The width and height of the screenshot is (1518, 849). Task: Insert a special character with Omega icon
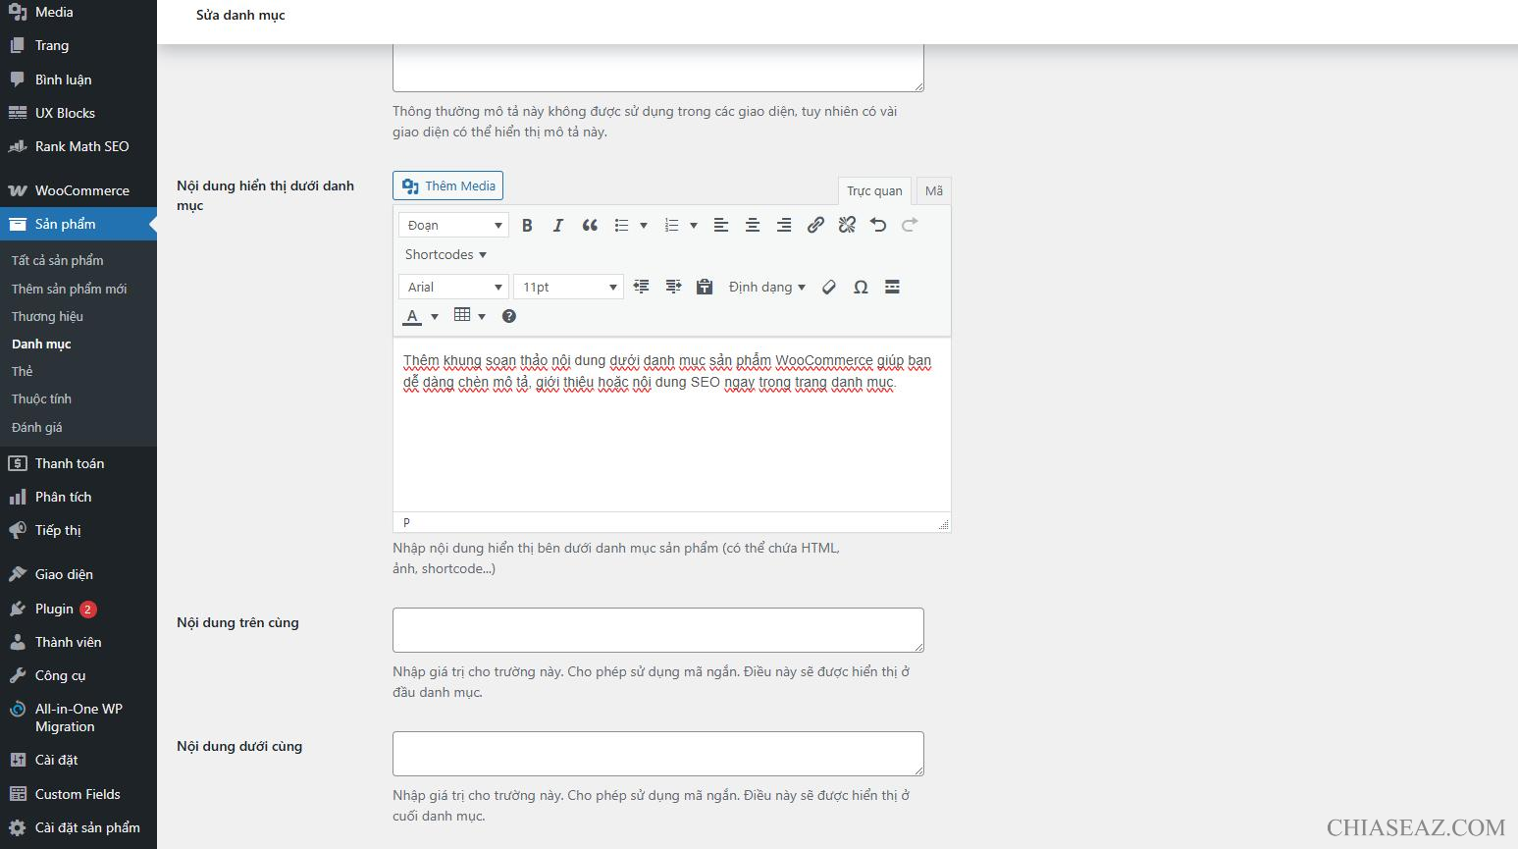861,288
